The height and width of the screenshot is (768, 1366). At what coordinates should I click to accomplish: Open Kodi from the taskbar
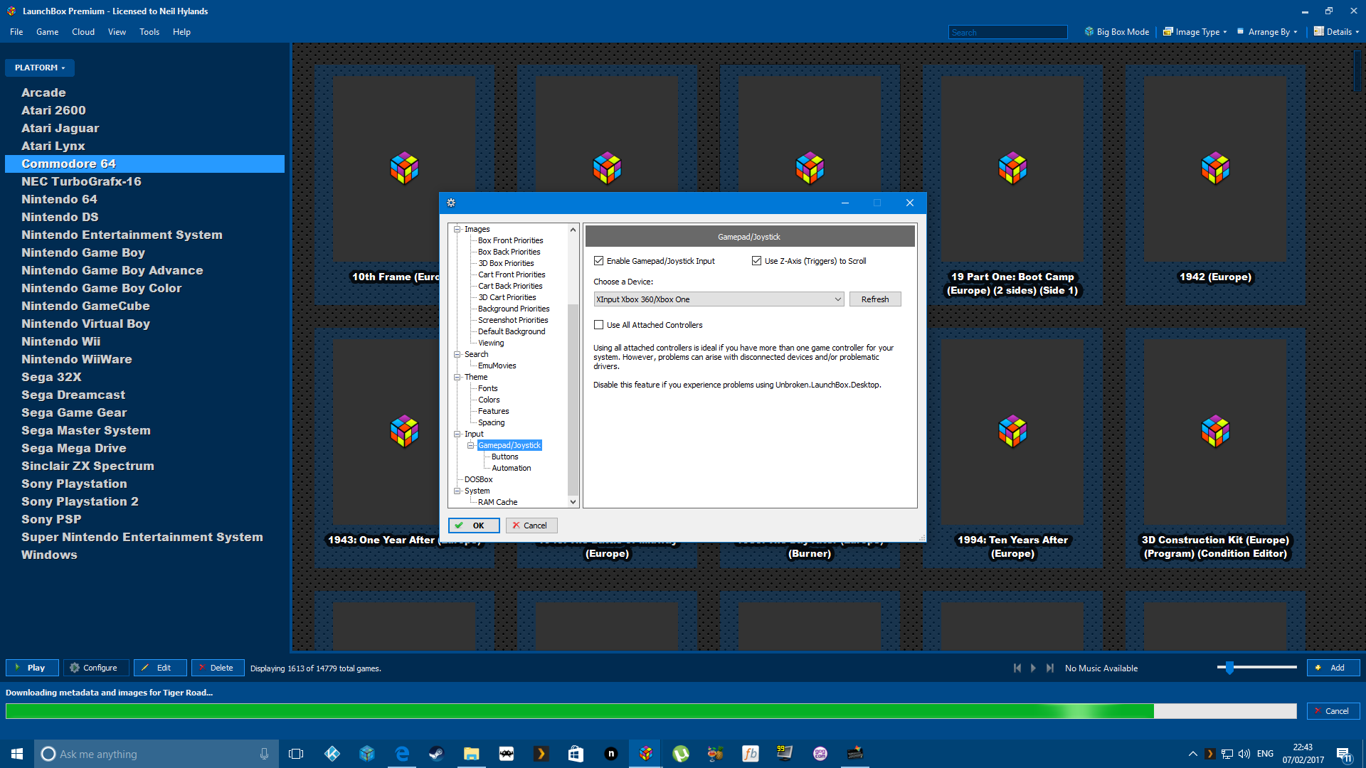coord(332,754)
